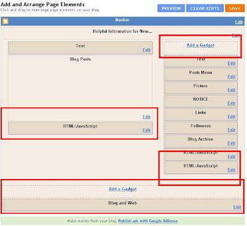Click the Blog and Web title
Image resolution: width=247 pixels, height=226 pixels.
point(122,203)
